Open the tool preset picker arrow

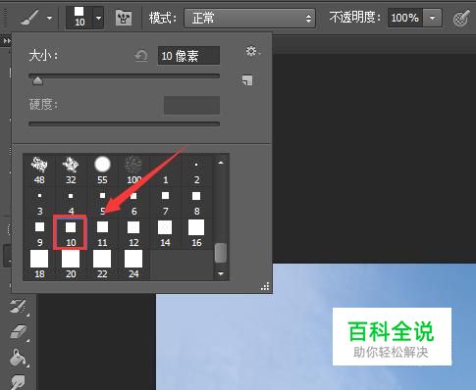[49, 18]
